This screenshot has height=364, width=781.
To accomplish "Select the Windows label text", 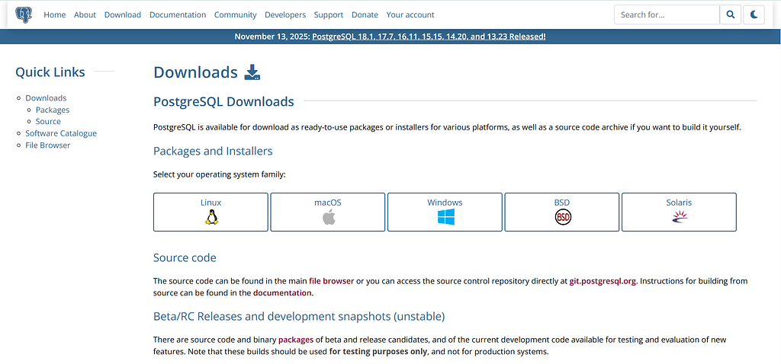I will (445, 203).
